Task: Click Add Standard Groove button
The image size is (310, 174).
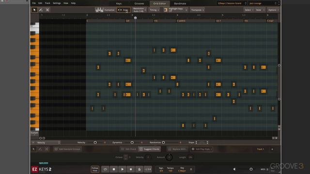Action: (68, 149)
